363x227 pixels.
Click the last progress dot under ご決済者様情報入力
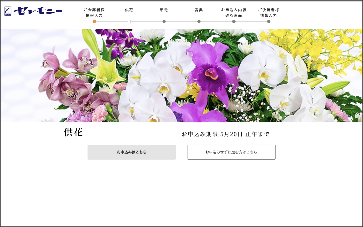click(x=269, y=22)
